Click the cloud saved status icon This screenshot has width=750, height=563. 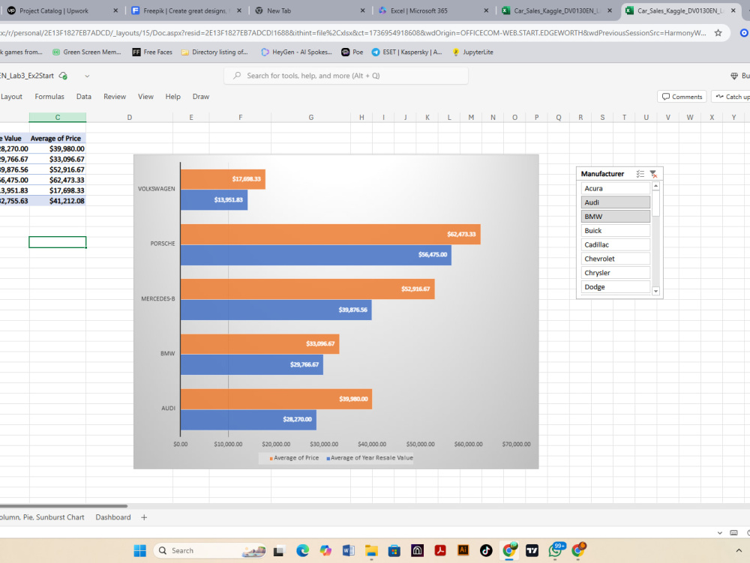pos(63,76)
